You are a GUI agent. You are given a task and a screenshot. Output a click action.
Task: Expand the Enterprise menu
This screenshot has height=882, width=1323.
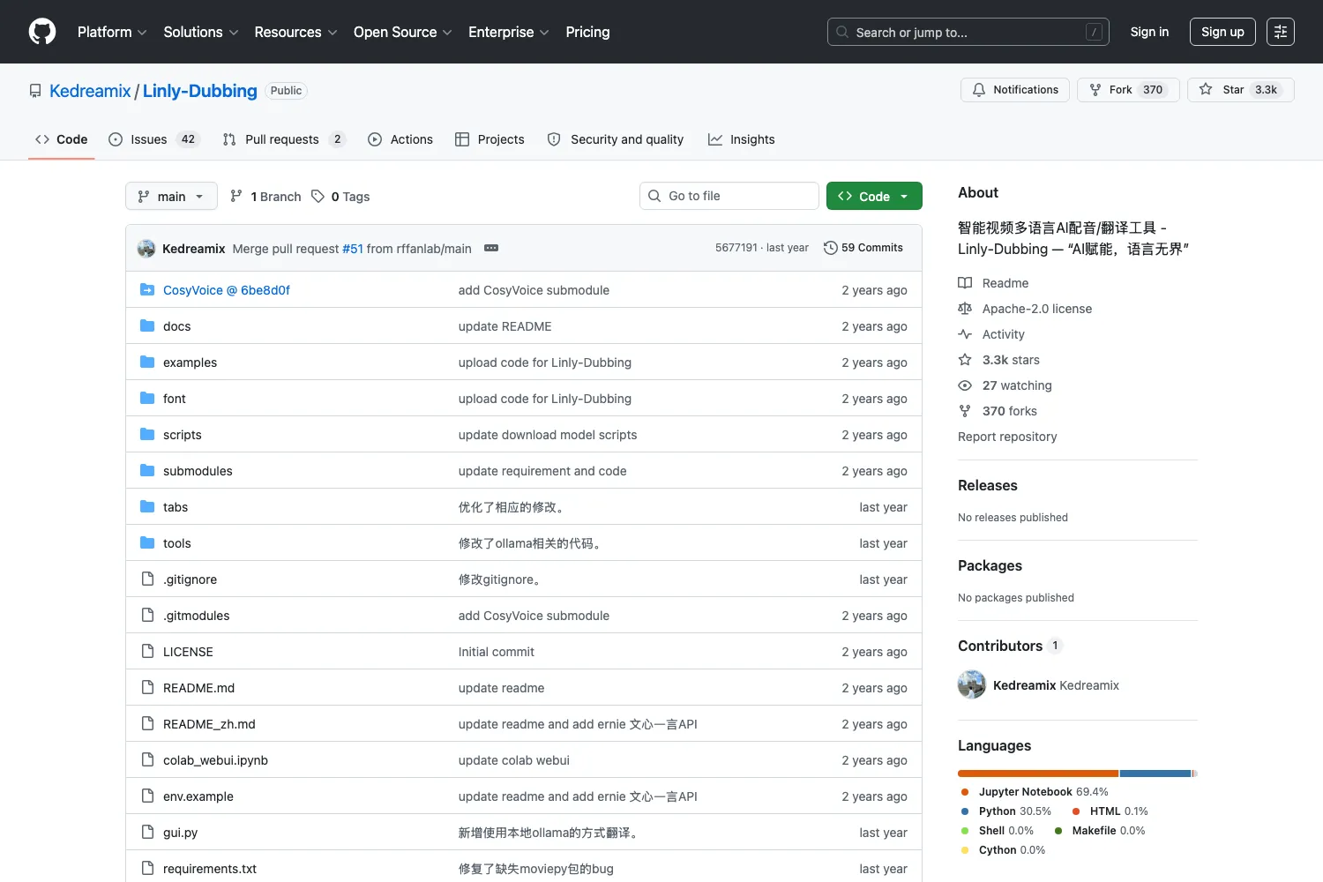click(509, 32)
